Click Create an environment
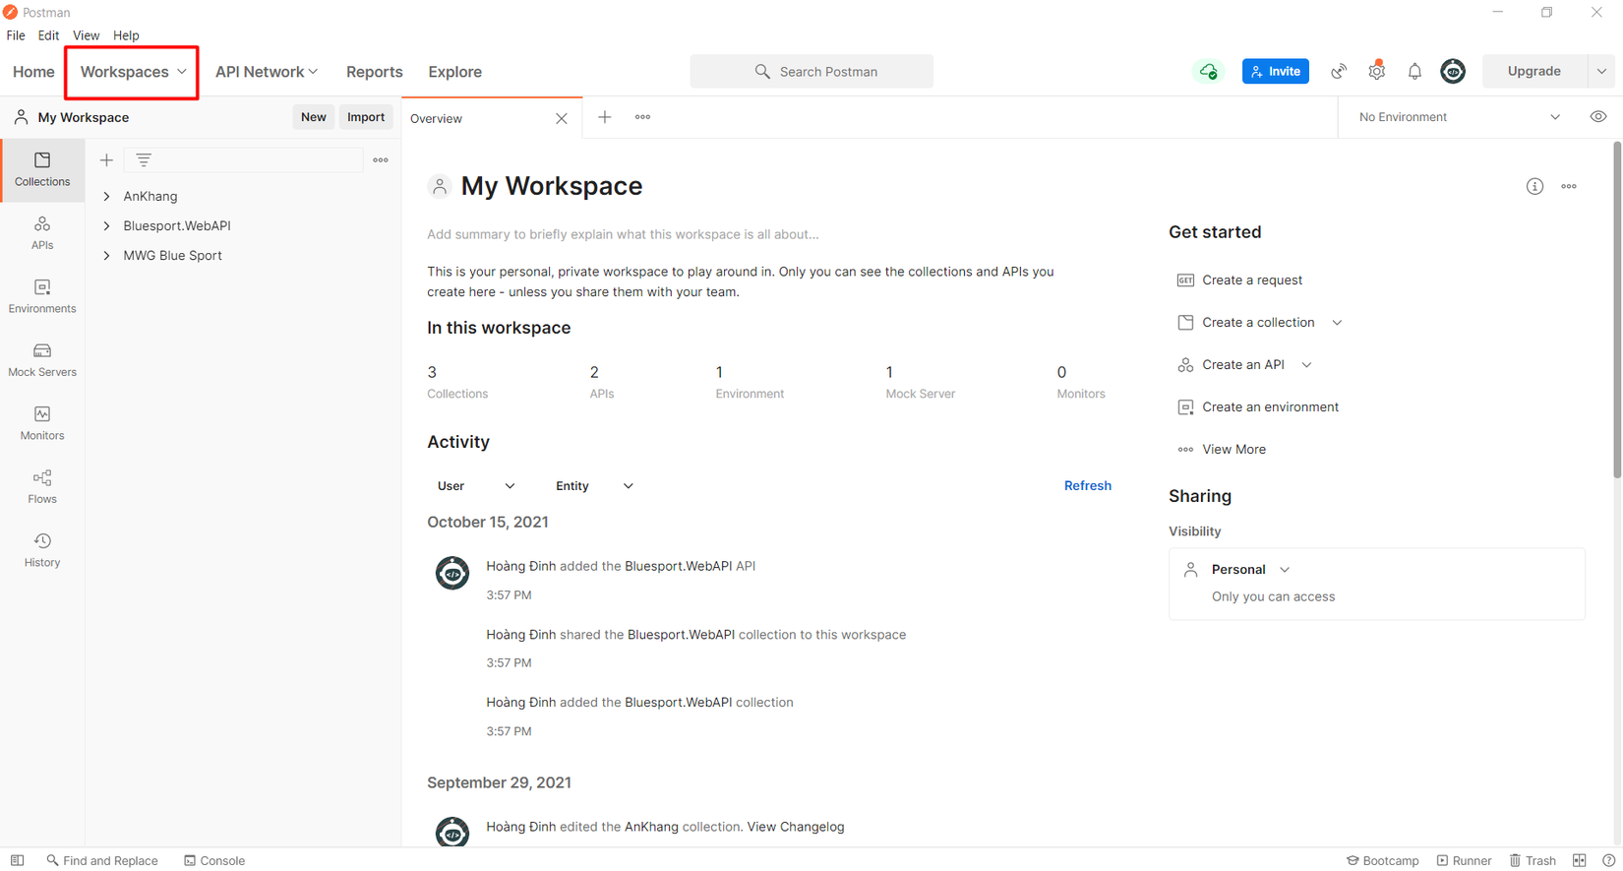Image resolution: width=1623 pixels, height=871 pixels. pyautogui.click(x=1258, y=407)
